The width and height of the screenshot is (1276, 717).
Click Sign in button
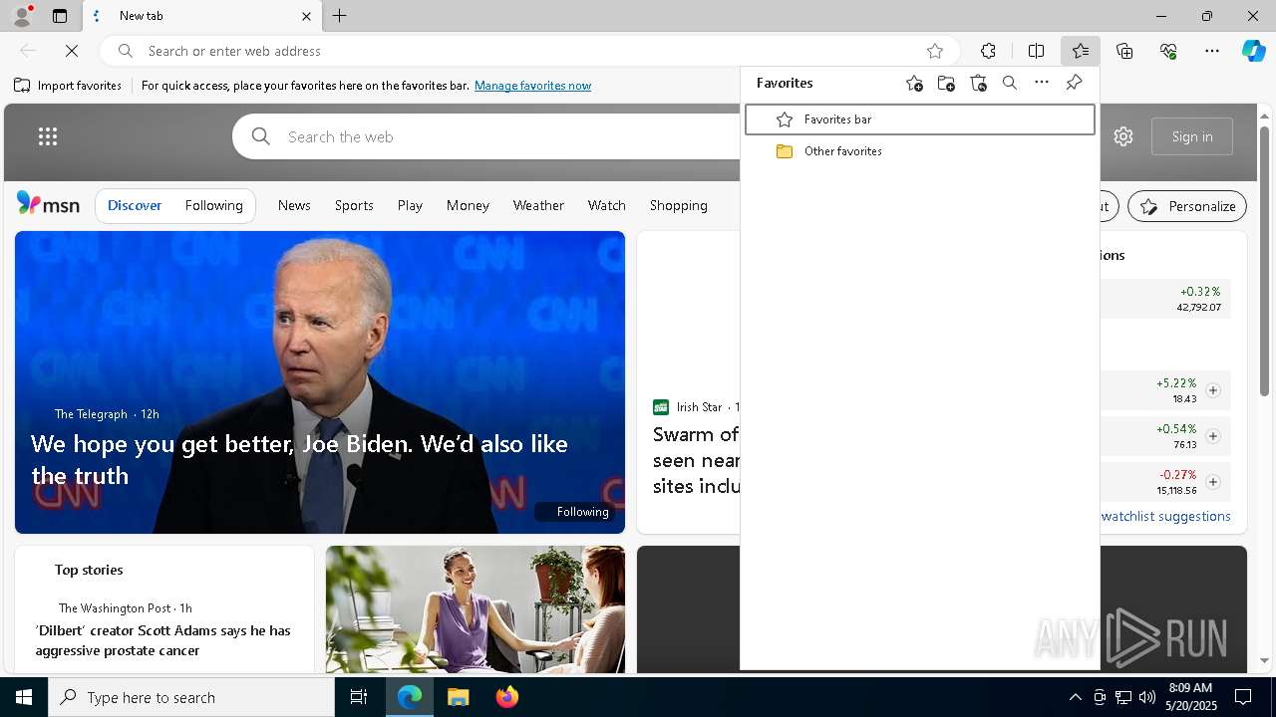1192,136
